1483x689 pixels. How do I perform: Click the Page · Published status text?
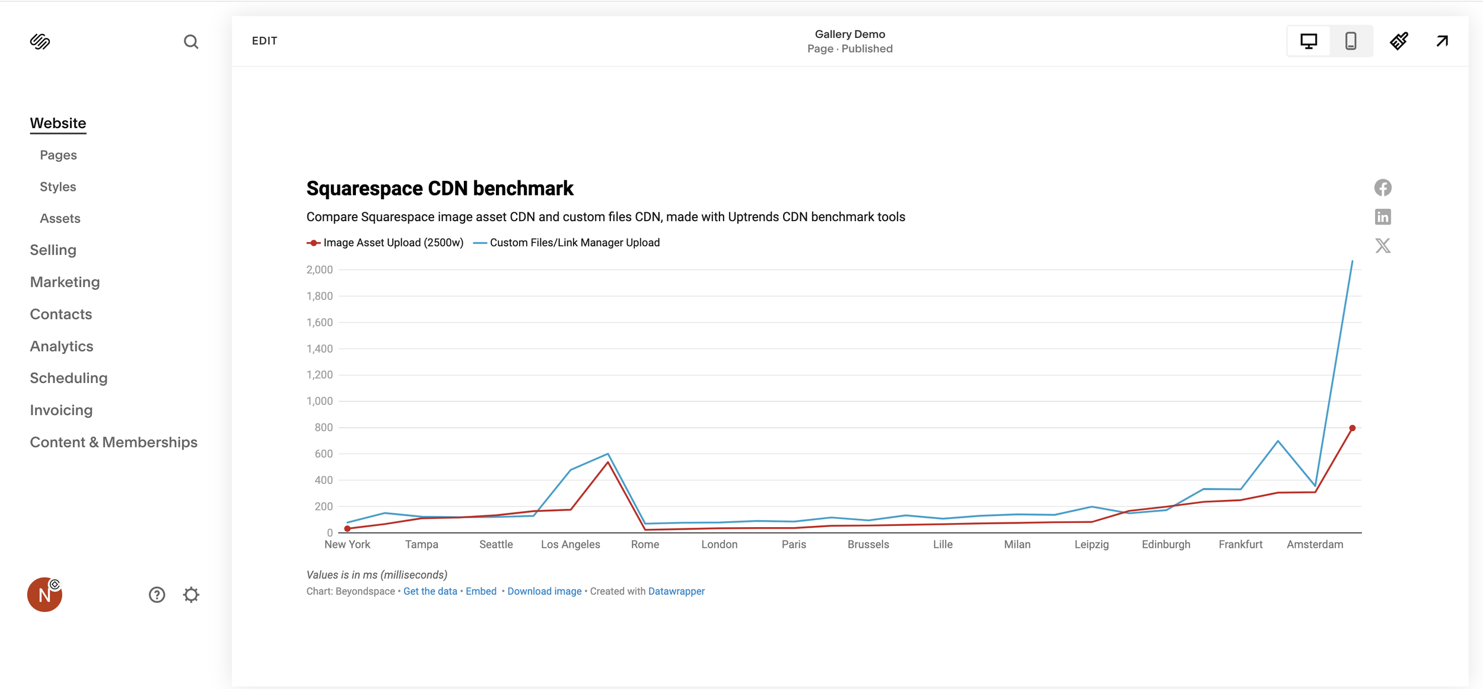click(849, 49)
